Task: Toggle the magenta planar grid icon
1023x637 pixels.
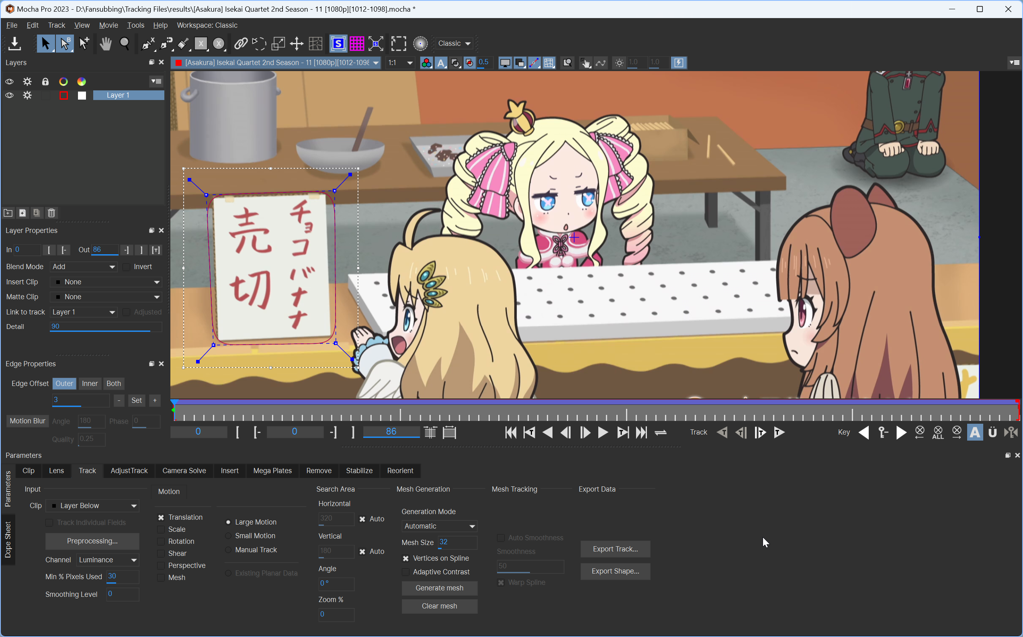Action: pos(357,43)
